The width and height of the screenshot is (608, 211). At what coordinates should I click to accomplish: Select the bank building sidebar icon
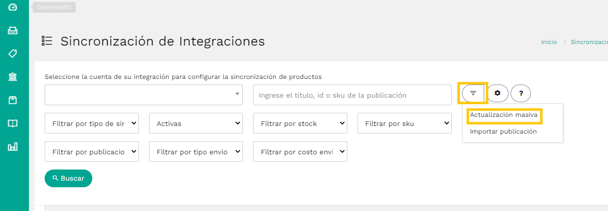click(x=13, y=77)
